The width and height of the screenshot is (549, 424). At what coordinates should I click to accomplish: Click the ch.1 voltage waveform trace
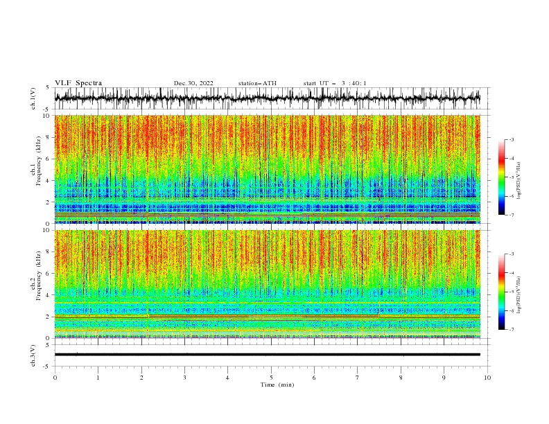267,98
